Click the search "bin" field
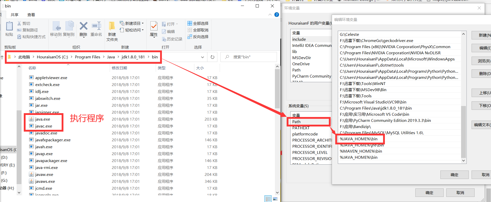This screenshot has width=491, height=202. [249, 57]
